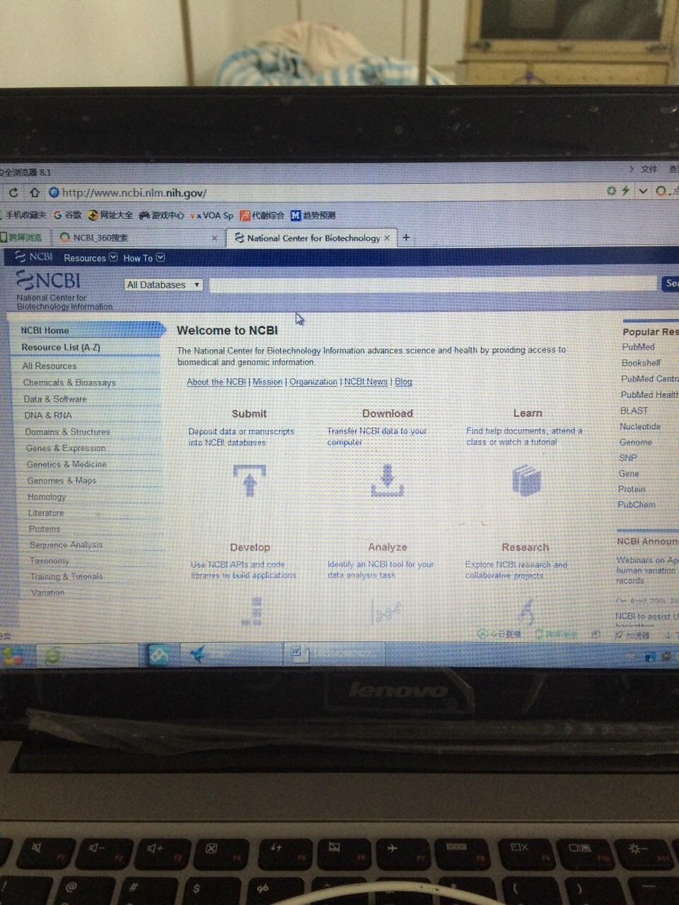Click the Learn books icon
Viewport: 679px width, 905px height.
pos(526,481)
